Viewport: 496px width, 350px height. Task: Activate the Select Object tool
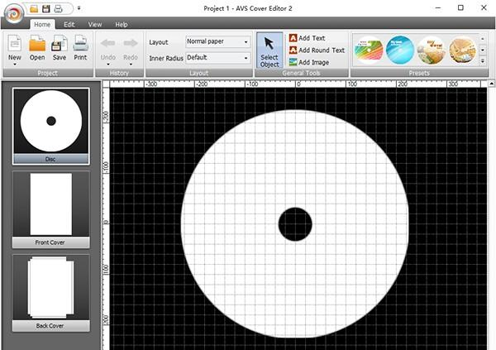[269, 50]
